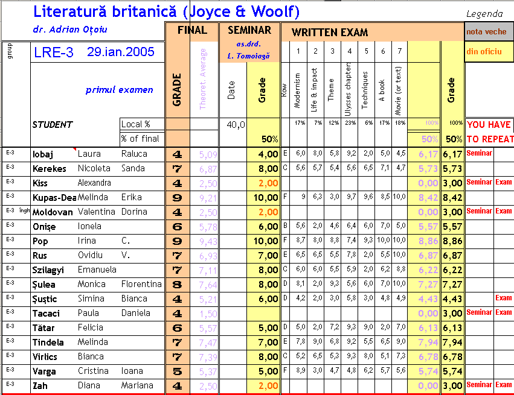
Task: Click the written exam grade '4,43' for Șuștic
Action: (x=453, y=299)
